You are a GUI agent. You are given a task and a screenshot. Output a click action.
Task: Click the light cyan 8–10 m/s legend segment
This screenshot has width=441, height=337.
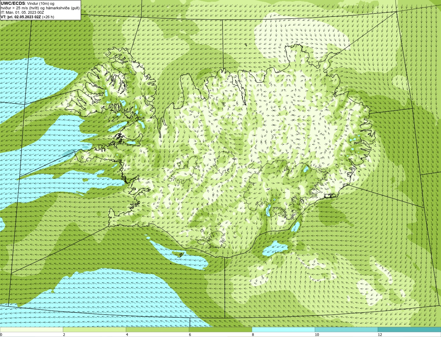tap(284, 330)
